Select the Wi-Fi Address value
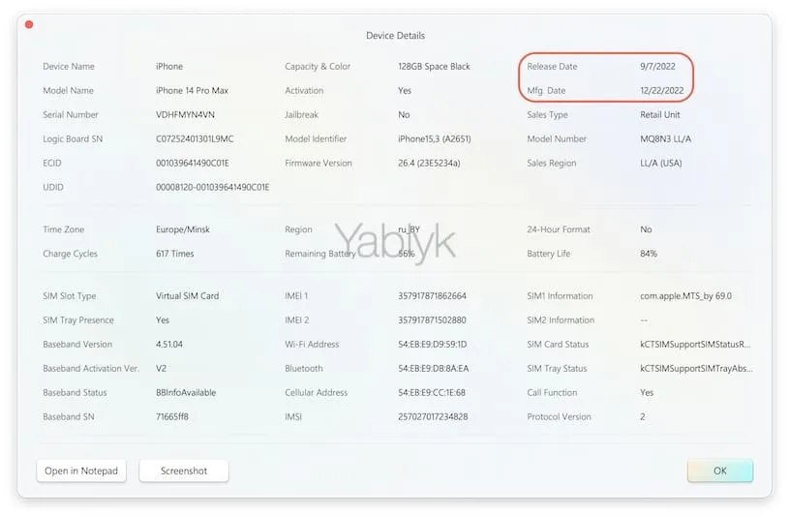This screenshot has width=789, height=518. pos(432,345)
